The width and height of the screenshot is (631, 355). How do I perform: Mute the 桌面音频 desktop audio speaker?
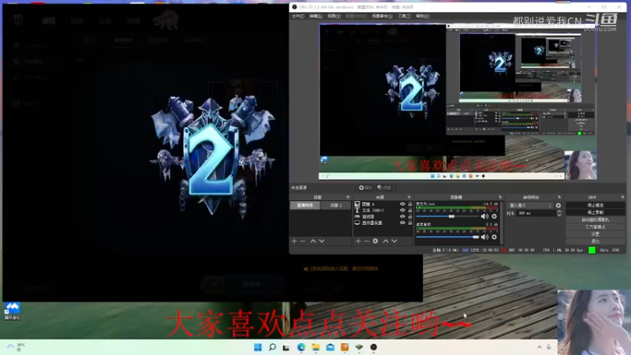tap(484, 237)
